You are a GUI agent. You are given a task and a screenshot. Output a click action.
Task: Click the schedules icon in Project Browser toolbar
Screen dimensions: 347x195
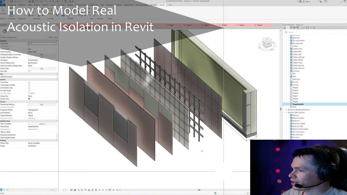pyautogui.click(x=294, y=28)
